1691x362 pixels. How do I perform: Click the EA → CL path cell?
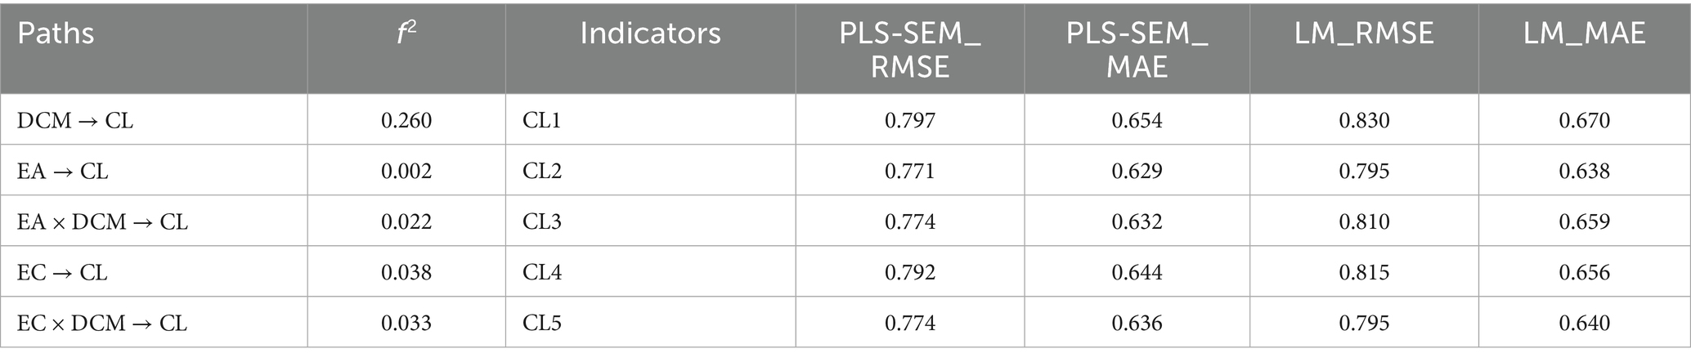click(x=63, y=172)
